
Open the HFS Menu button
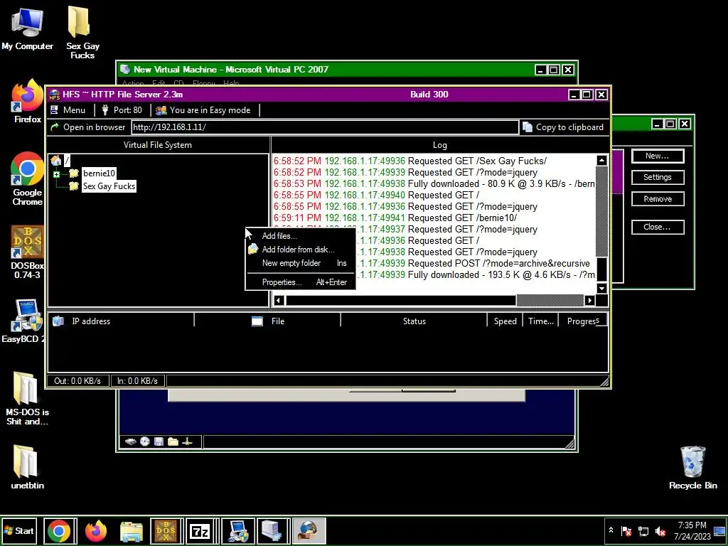pyautogui.click(x=68, y=110)
